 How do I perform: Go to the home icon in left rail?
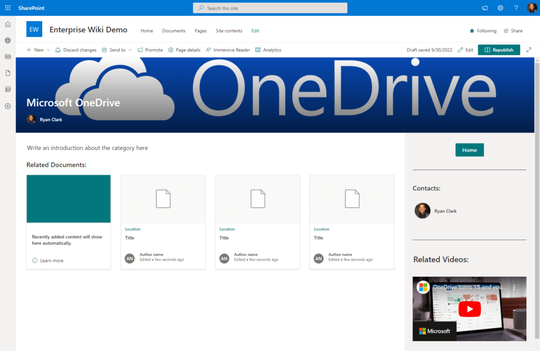(x=8, y=24)
